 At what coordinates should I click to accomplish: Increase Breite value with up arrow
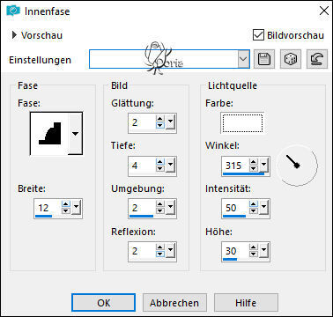(x=66, y=204)
